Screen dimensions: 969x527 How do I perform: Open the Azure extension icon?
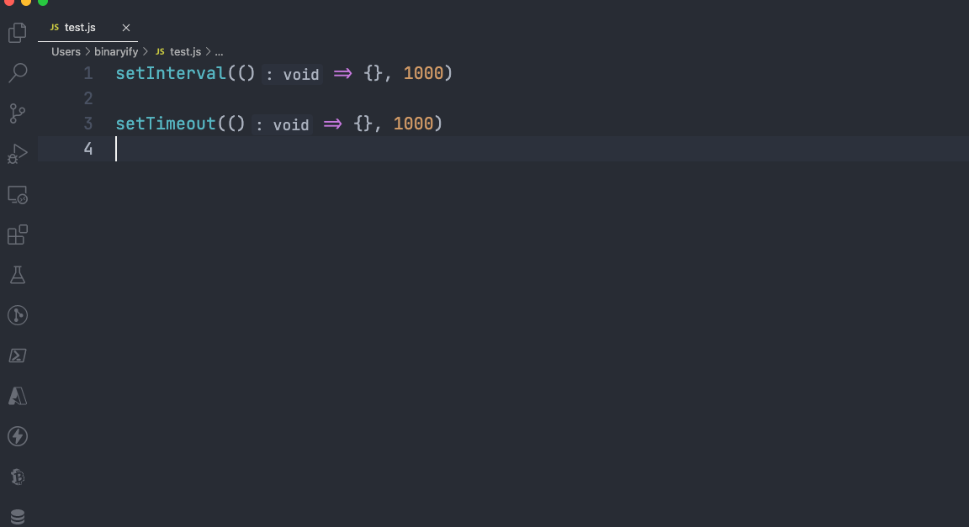[x=17, y=396]
